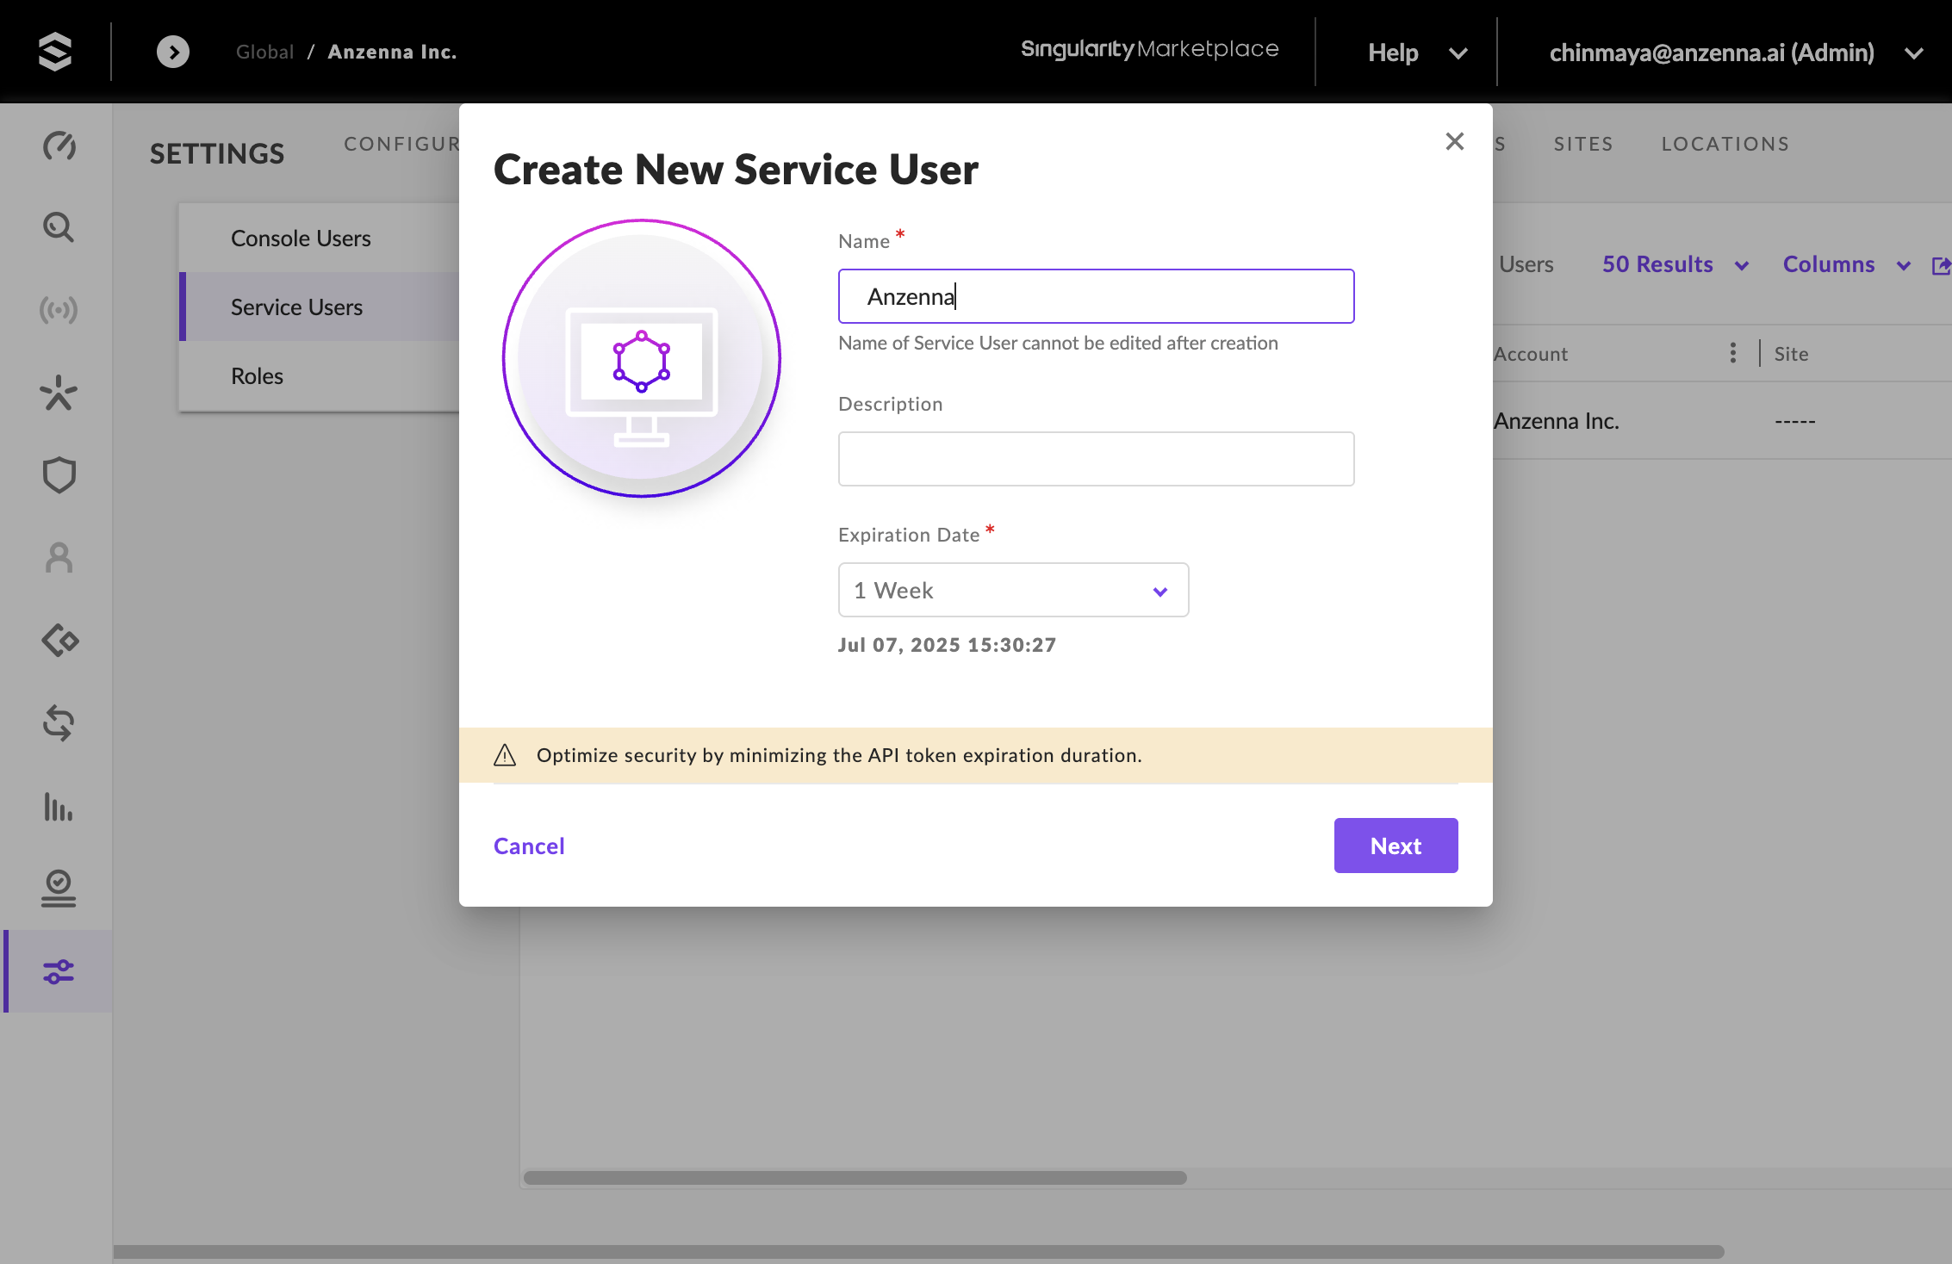Click the SentinelOne logo icon
The width and height of the screenshot is (1952, 1264).
pos(55,52)
